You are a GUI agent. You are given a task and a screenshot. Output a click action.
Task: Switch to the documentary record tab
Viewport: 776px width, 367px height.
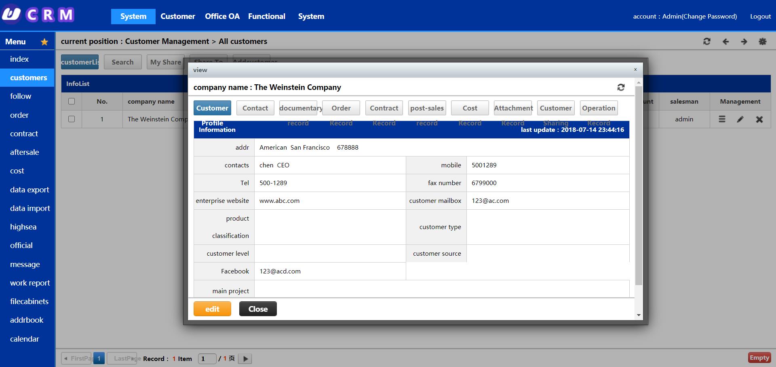click(x=298, y=108)
